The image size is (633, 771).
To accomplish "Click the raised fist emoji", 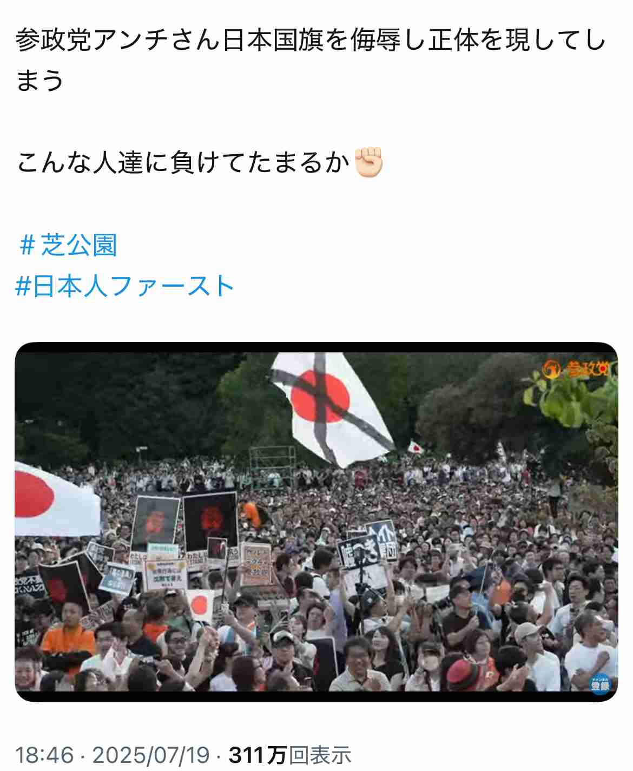I will coord(368,162).
